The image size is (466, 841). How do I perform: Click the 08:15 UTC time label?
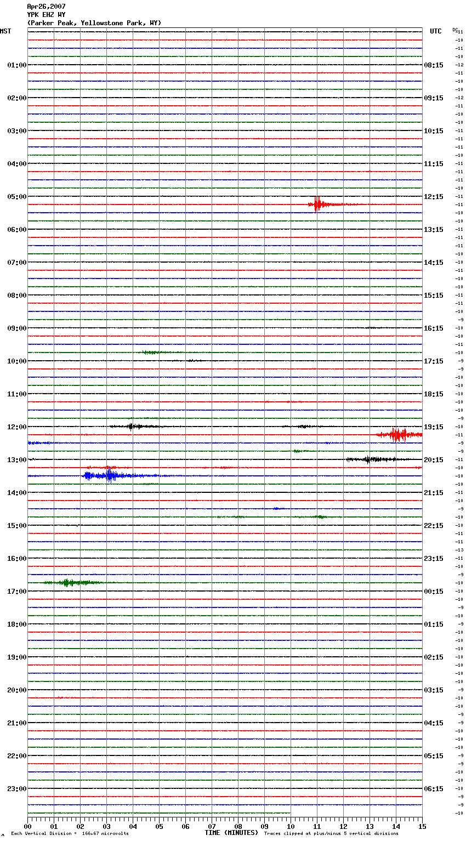434,65
